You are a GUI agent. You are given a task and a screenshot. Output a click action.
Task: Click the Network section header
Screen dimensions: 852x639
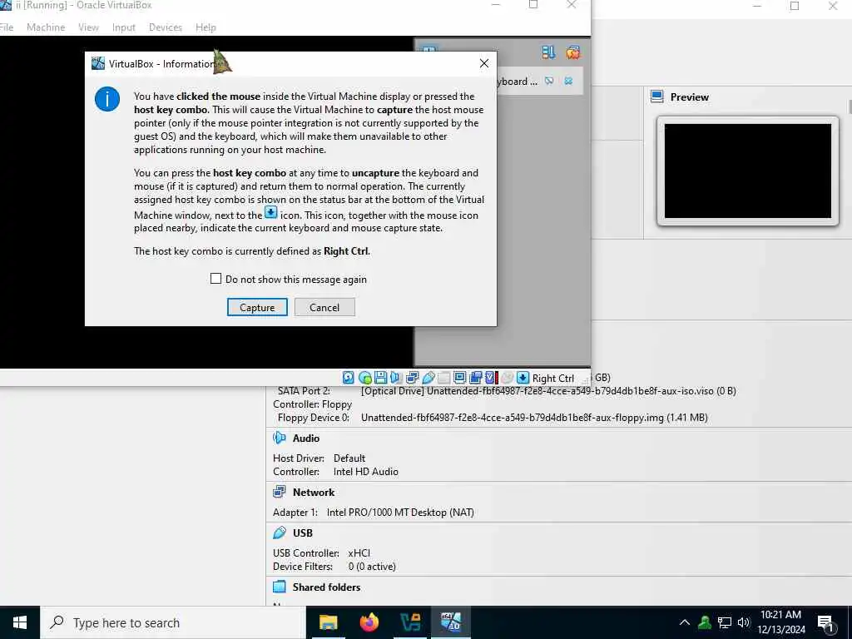pyautogui.click(x=314, y=493)
